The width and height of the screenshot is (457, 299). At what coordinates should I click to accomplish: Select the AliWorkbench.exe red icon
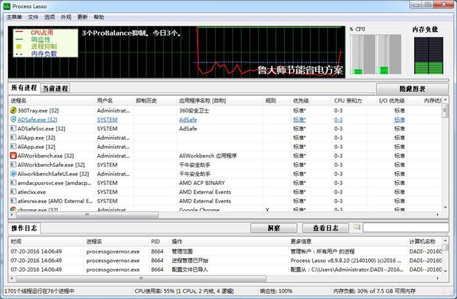[x=13, y=156]
